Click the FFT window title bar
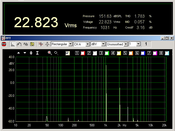Image resolution: width=175 pixels, height=131 pixels. point(78,38)
